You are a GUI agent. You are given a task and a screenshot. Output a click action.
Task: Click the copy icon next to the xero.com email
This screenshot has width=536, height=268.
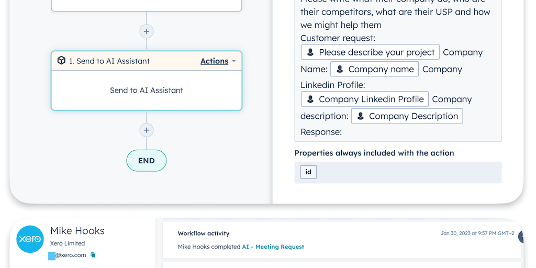(x=93, y=255)
